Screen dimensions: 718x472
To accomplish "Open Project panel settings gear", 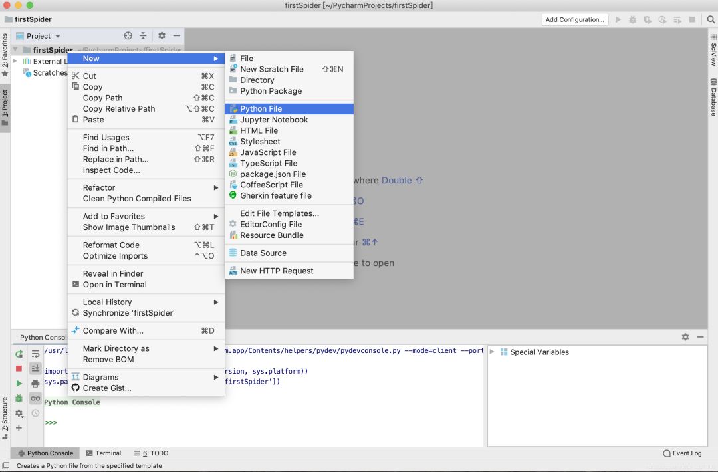I will [162, 36].
